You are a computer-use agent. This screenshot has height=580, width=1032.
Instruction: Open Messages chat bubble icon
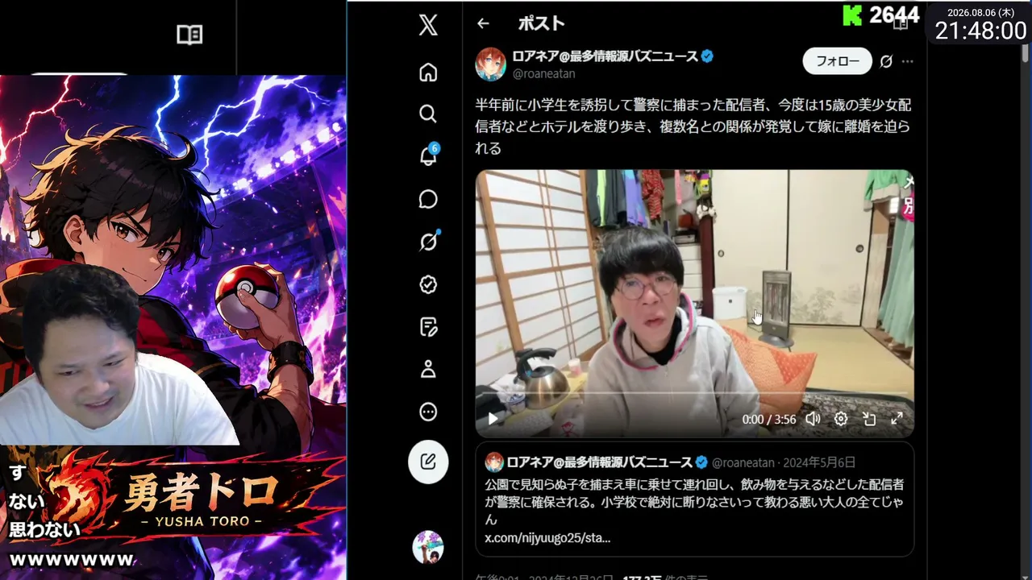(x=428, y=199)
